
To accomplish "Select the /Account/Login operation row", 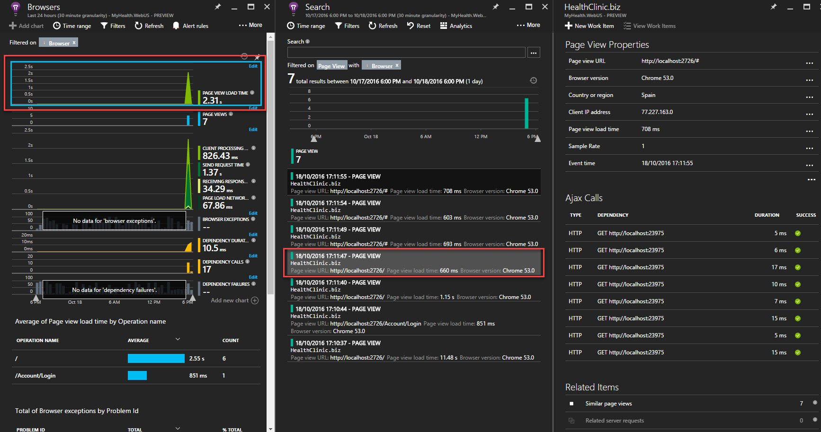I will pyautogui.click(x=136, y=376).
